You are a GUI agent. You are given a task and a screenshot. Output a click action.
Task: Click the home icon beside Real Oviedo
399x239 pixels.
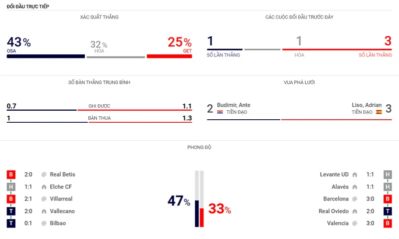tap(355, 211)
